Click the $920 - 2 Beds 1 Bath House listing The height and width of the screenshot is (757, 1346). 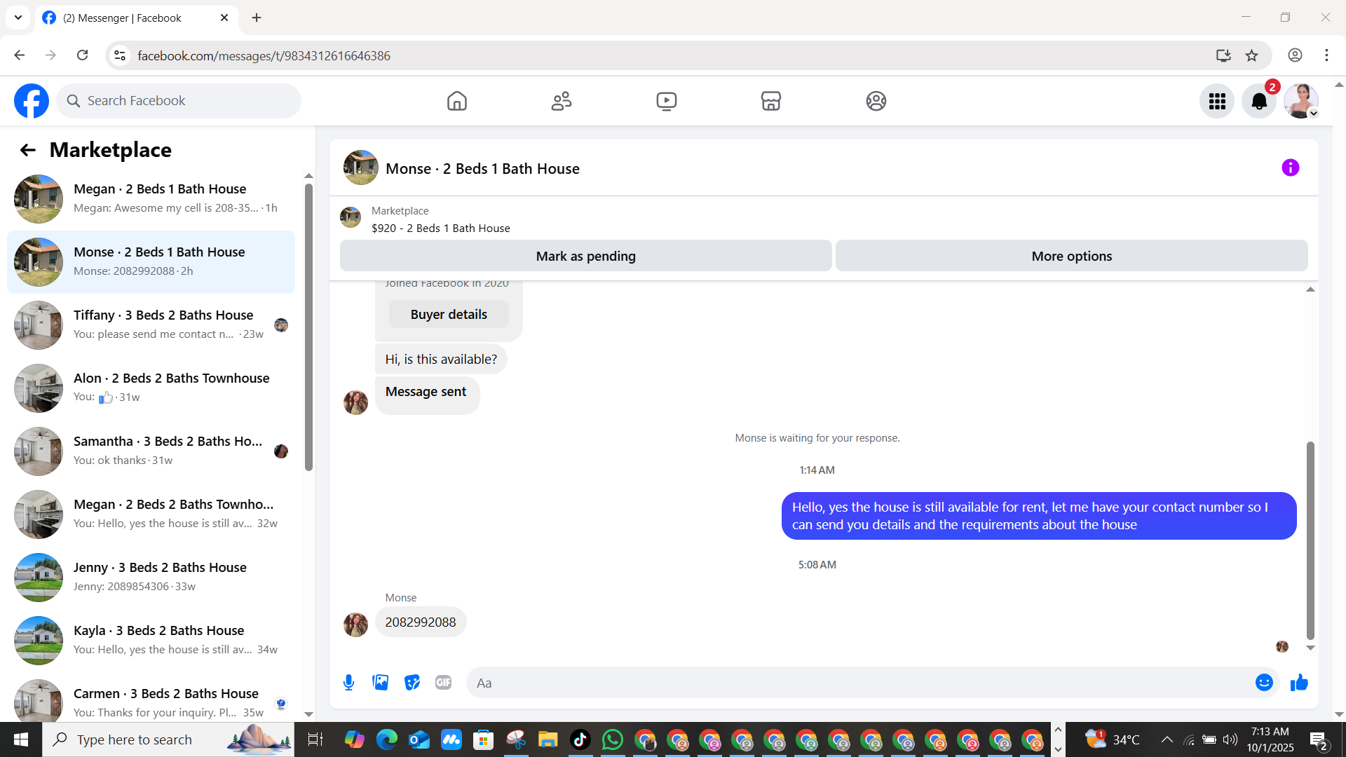[x=441, y=228]
